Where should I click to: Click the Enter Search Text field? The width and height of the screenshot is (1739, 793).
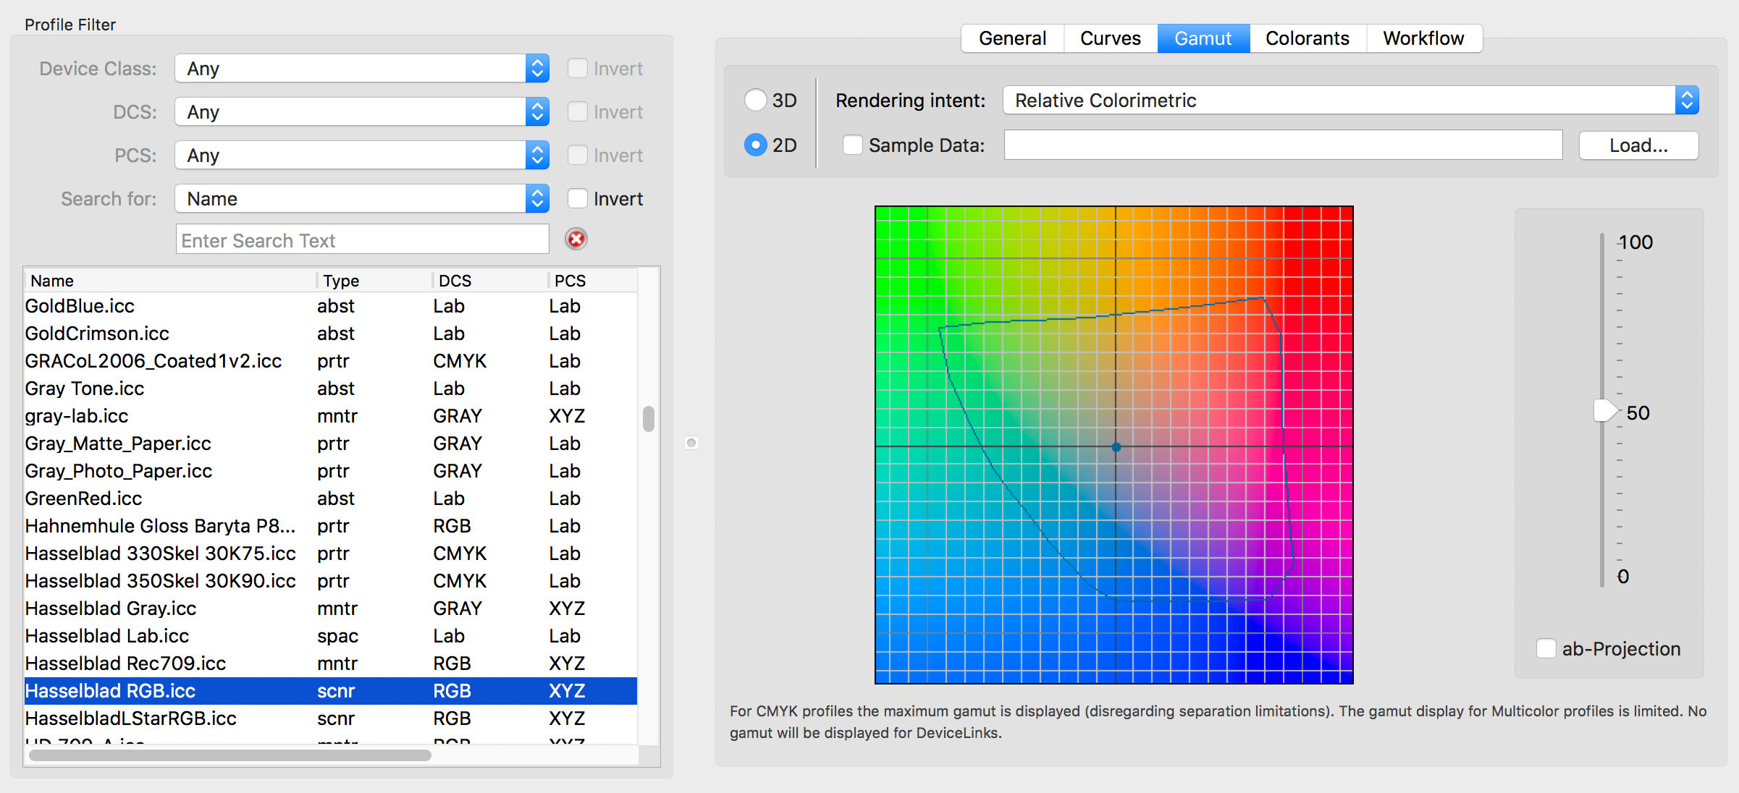click(x=362, y=240)
